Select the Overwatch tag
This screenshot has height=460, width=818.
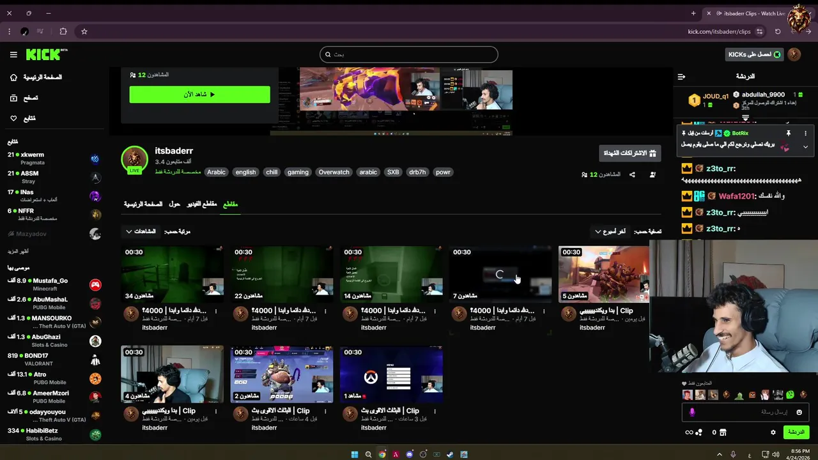click(x=334, y=172)
